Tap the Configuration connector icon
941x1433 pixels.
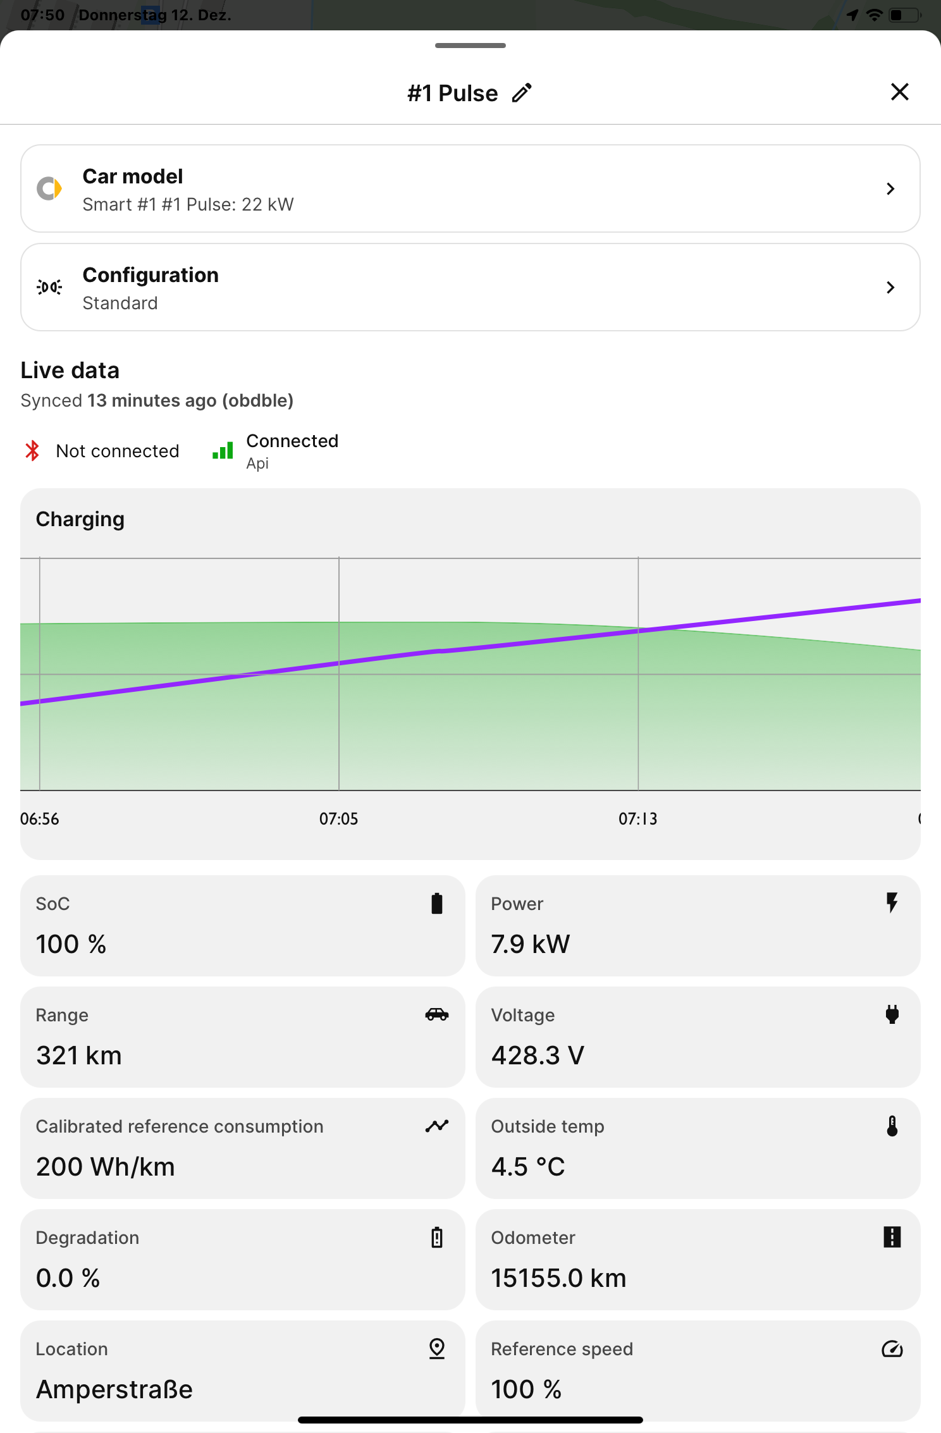pos(49,287)
